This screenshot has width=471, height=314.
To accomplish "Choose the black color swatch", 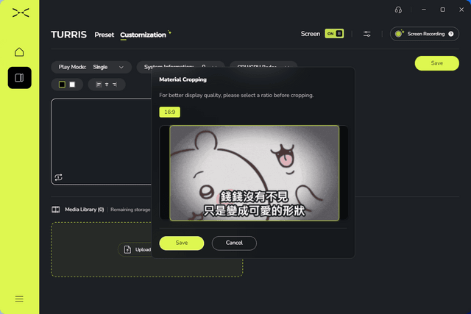I will (x=62, y=85).
